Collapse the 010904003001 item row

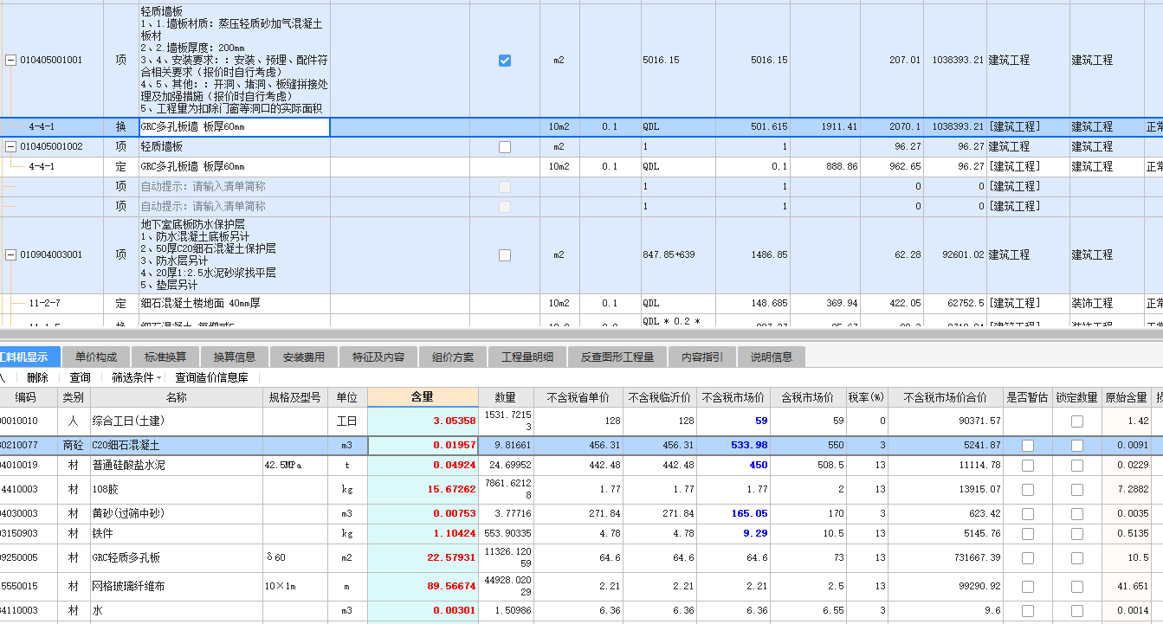pyautogui.click(x=10, y=255)
